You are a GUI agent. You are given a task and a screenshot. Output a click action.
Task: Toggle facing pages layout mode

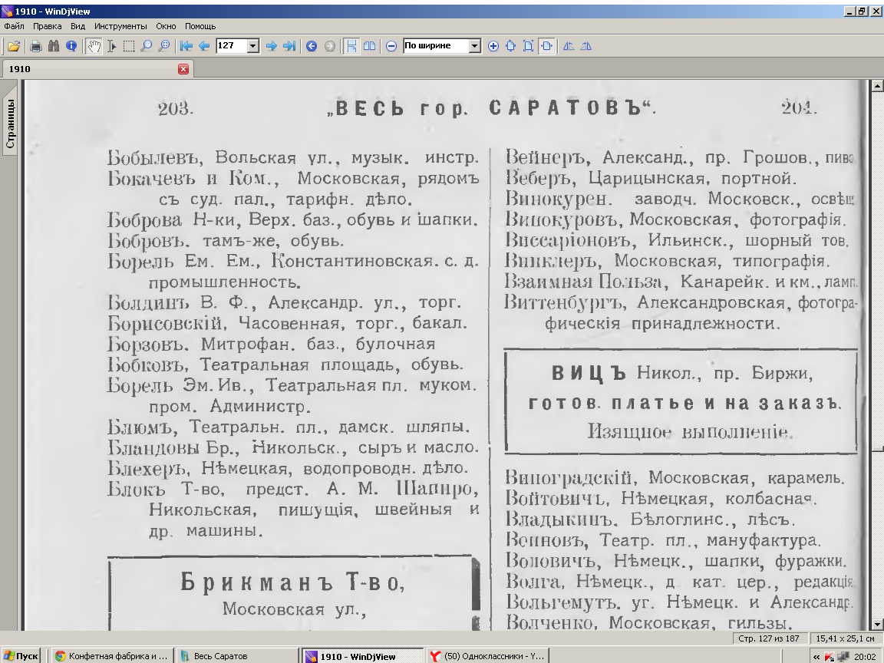(369, 46)
